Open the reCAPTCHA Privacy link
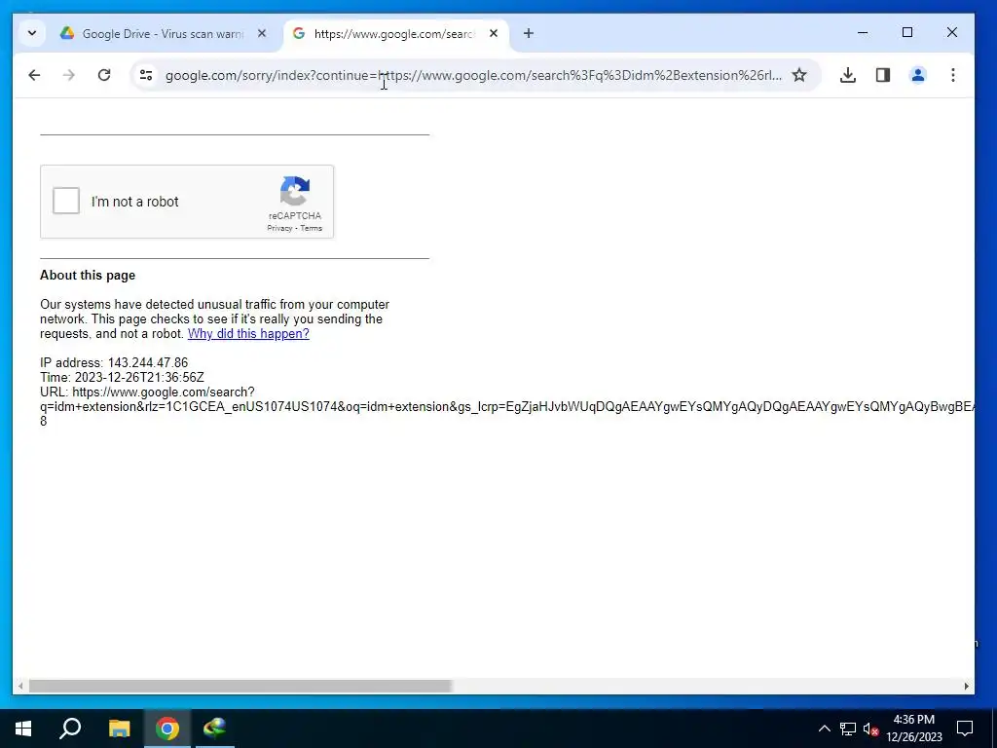The image size is (997, 748). coord(279,228)
